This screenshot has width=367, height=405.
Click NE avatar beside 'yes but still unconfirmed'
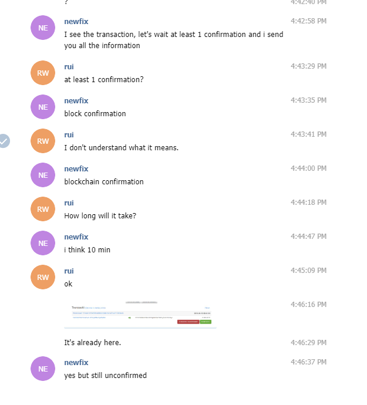click(x=43, y=369)
